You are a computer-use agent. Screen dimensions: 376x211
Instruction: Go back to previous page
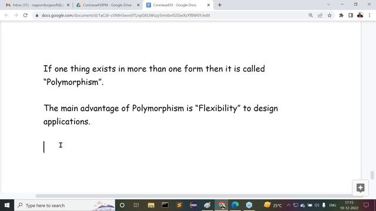(6, 15)
